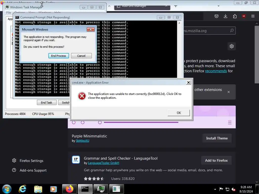Image resolution: width=259 pixels, height=194 pixels.
Task: Click theme preview hamburger icon
Action: tap(230, 123)
